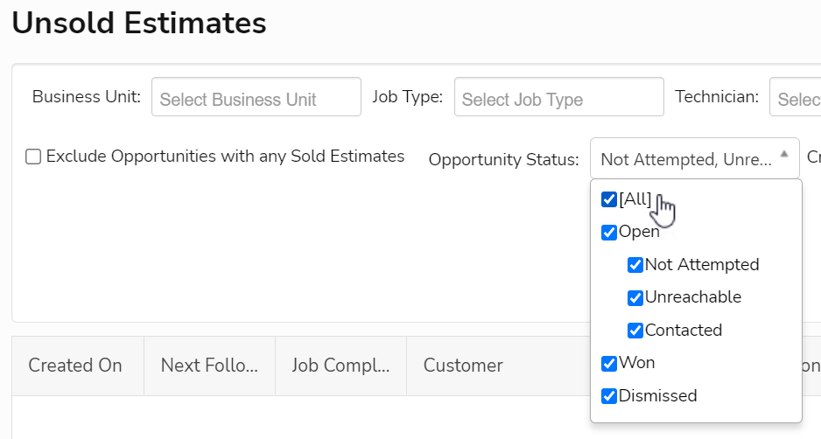Collapse Opportunity Status dropdown arrow

pyautogui.click(x=784, y=153)
